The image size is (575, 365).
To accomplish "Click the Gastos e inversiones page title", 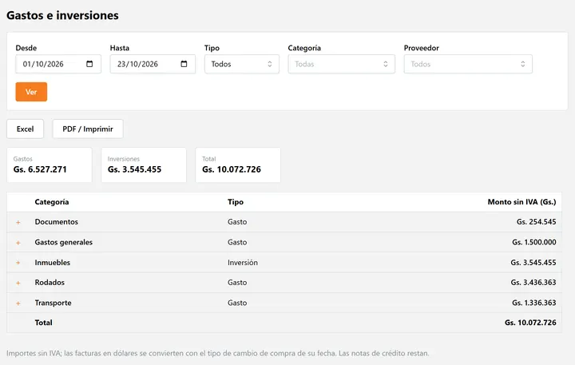I will click(x=63, y=15).
